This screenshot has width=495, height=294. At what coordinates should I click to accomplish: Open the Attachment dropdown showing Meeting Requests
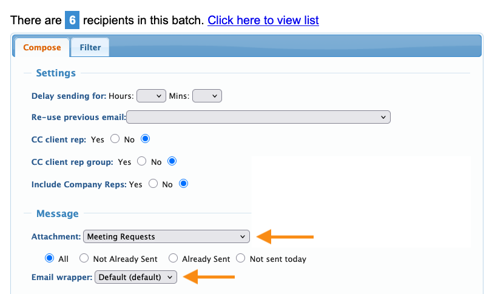(166, 236)
